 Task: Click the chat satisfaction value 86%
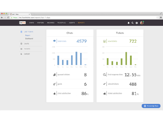pos(85,94)
